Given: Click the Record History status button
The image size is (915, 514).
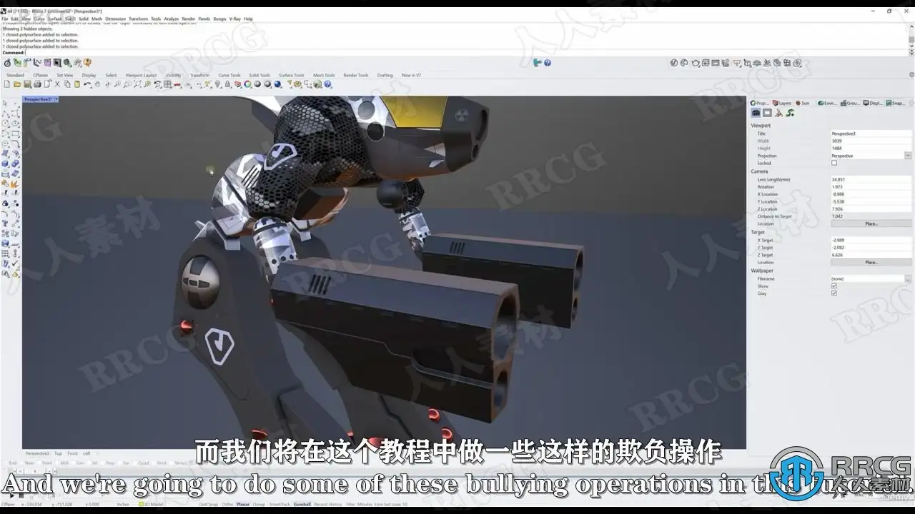Looking at the screenshot, I should [x=329, y=504].
